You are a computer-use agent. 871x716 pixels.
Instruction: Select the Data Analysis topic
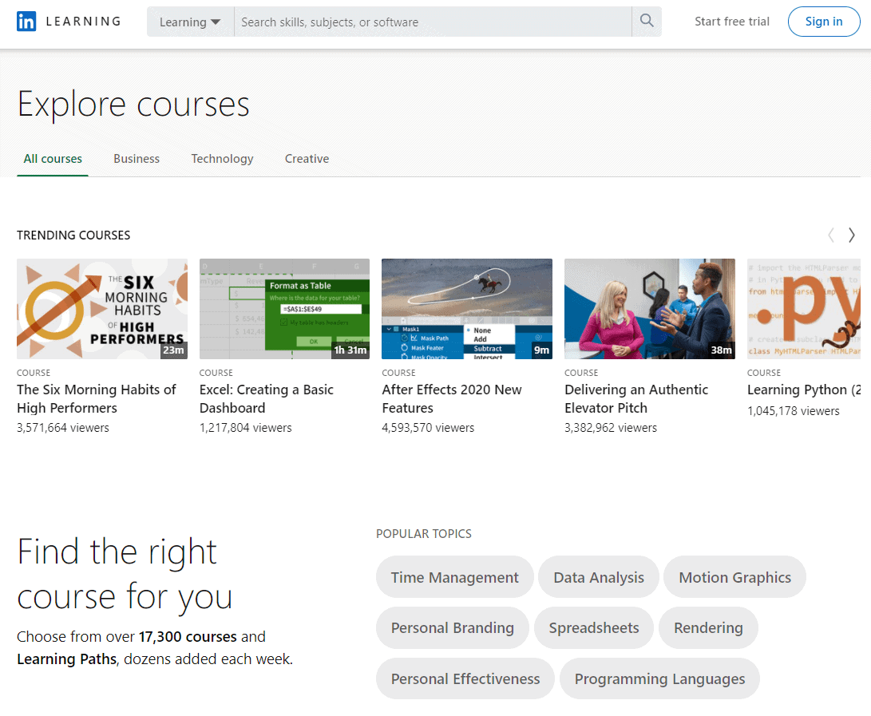tap(598, 576)
